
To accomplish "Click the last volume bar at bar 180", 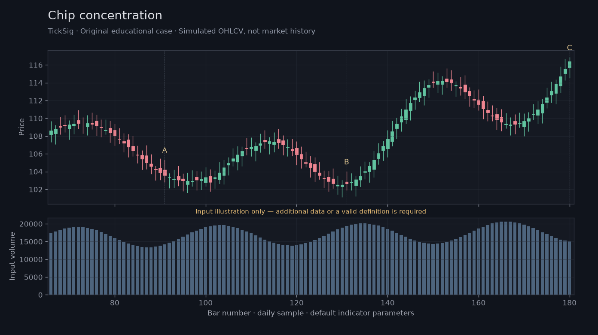I will [x=570, y=268].
